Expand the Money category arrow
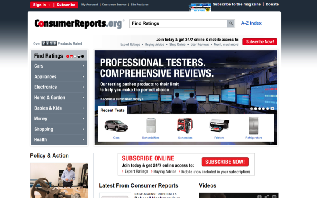 coord(83,119)
